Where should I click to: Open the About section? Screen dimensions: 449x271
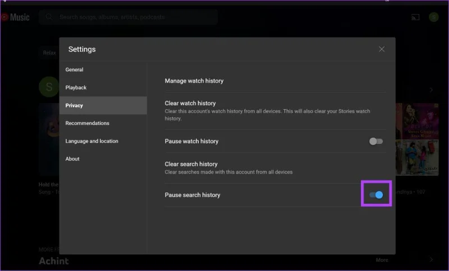103,159
